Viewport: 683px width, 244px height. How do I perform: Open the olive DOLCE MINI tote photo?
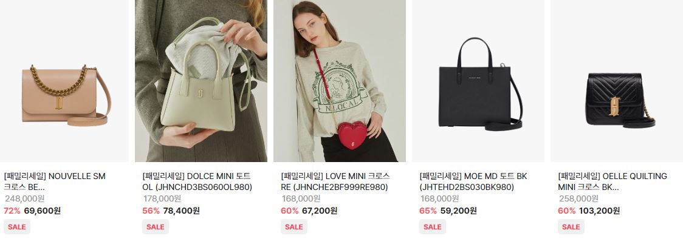[x=201, y=81]
